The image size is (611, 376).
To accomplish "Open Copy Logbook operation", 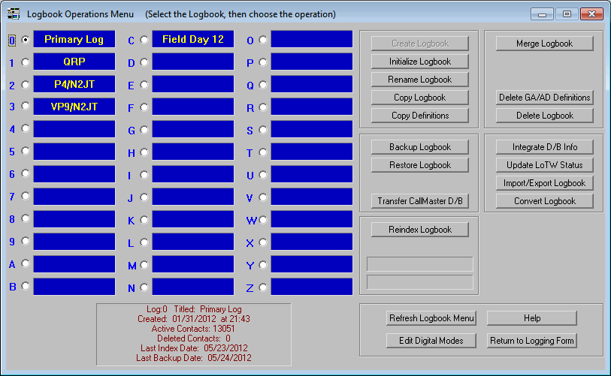I will (419, 98).
